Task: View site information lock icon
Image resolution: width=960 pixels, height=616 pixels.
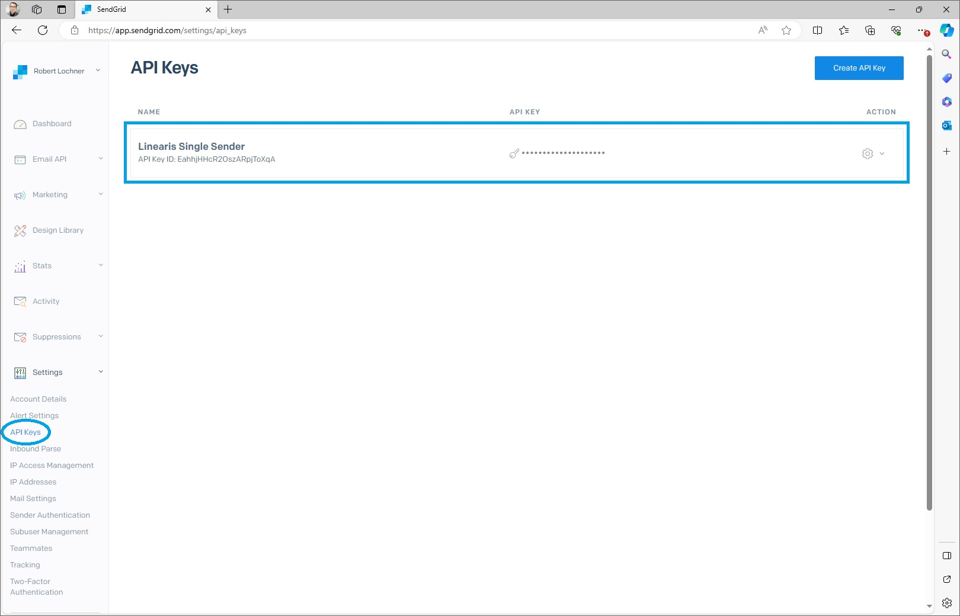Action: 75,30
